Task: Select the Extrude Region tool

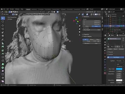Action: [3, 47]
